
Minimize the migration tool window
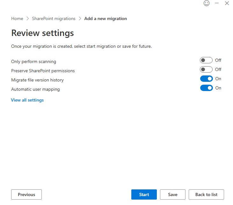point(217,3)
